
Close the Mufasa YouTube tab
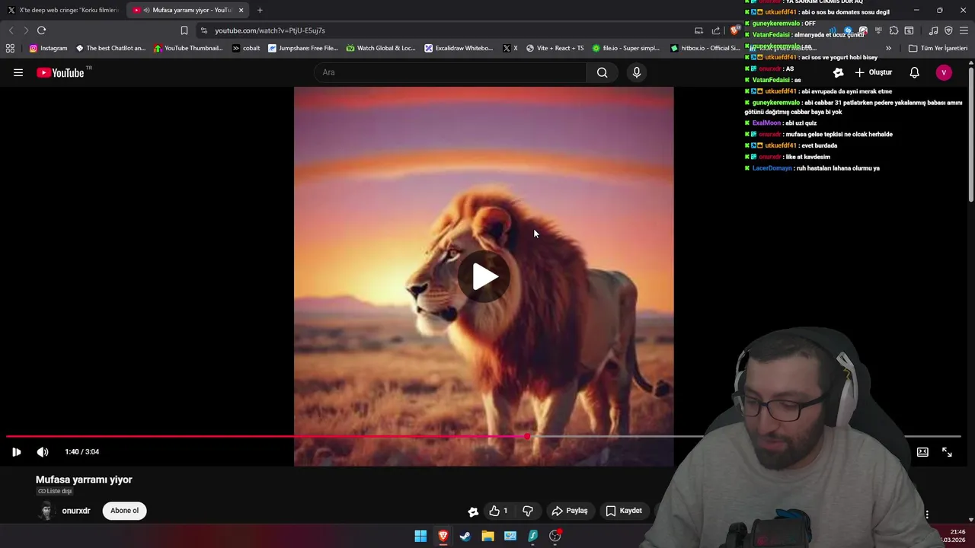tap(241, 10)
